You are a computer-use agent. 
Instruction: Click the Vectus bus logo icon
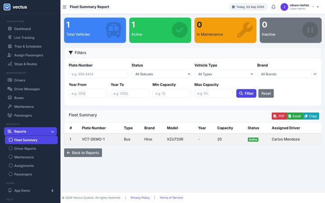click(x=7, y=7)
